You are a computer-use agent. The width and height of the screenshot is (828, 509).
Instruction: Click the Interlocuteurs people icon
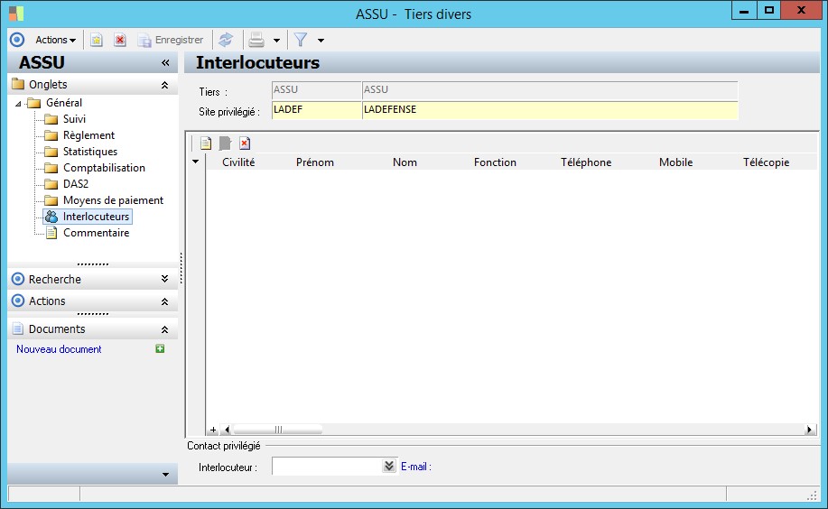tap(51, 217)
